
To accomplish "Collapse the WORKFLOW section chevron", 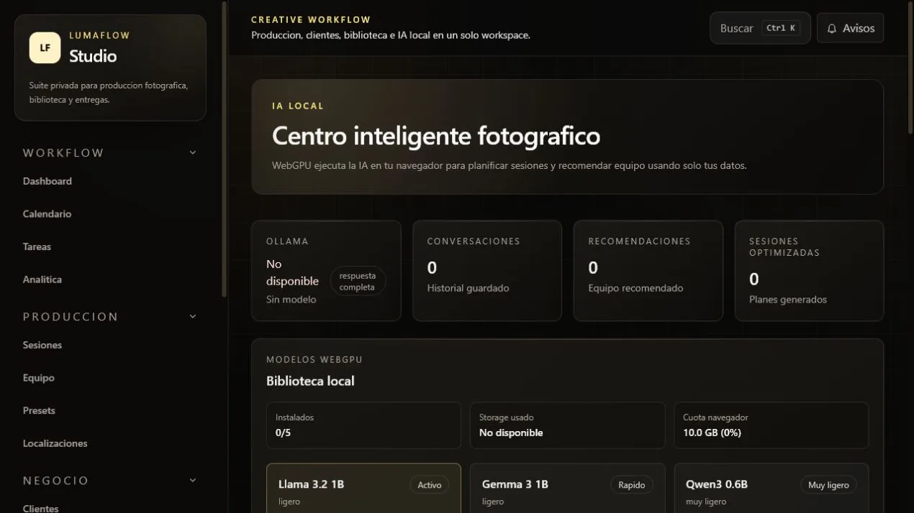I will tap(192, 152).
